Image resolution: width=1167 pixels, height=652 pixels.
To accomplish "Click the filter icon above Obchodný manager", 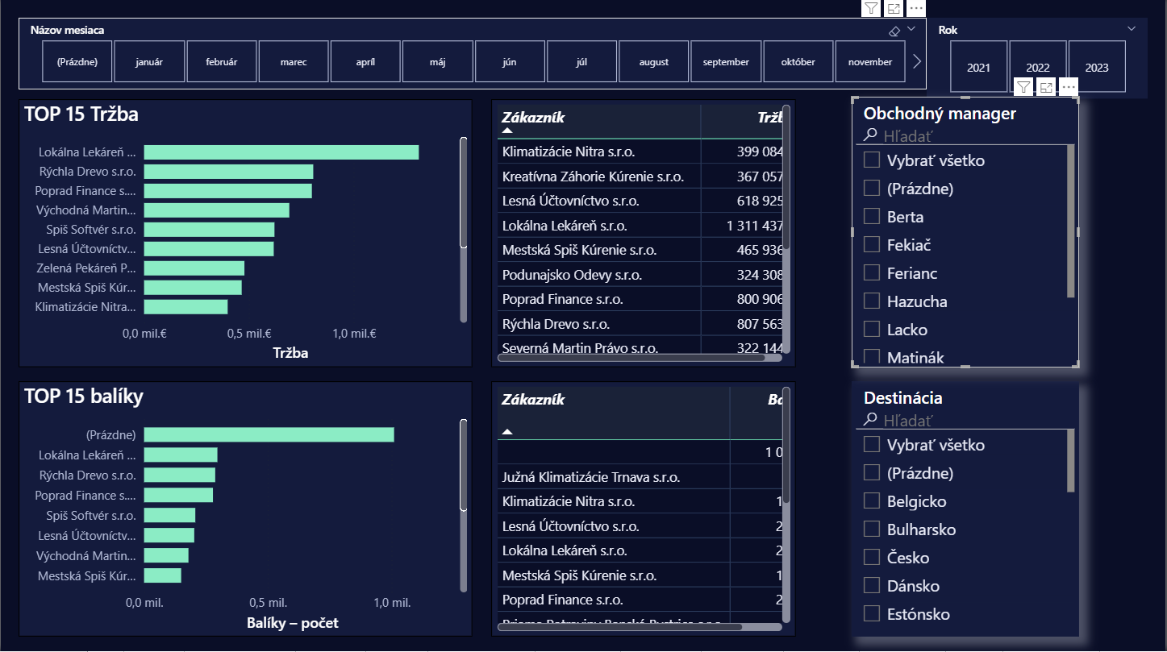I will click(x=1023, y=87).
